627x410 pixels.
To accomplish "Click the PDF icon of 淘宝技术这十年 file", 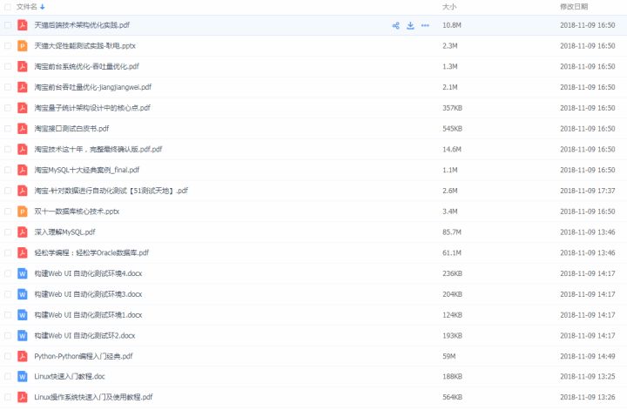I will 23,150.
